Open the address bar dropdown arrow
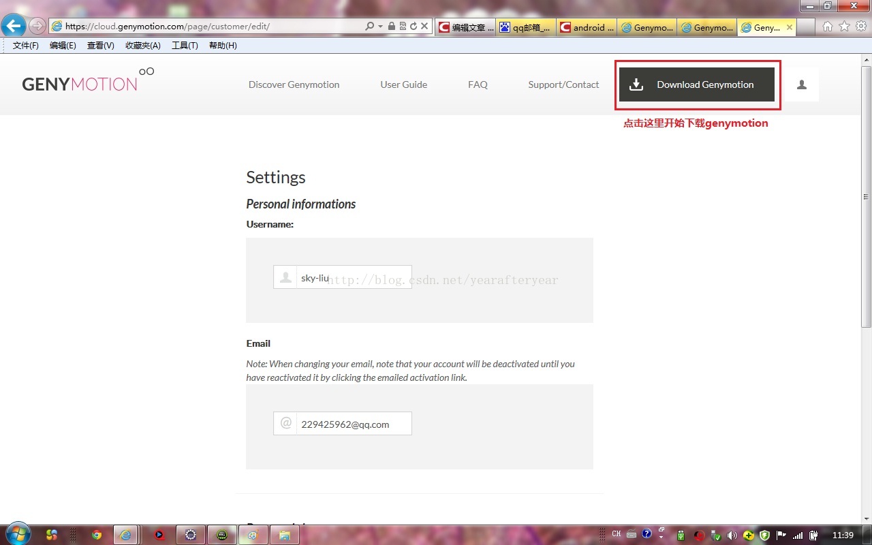 (380, 27)
